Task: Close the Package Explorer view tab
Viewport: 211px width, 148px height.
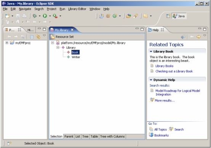Action: pos(19,30)
